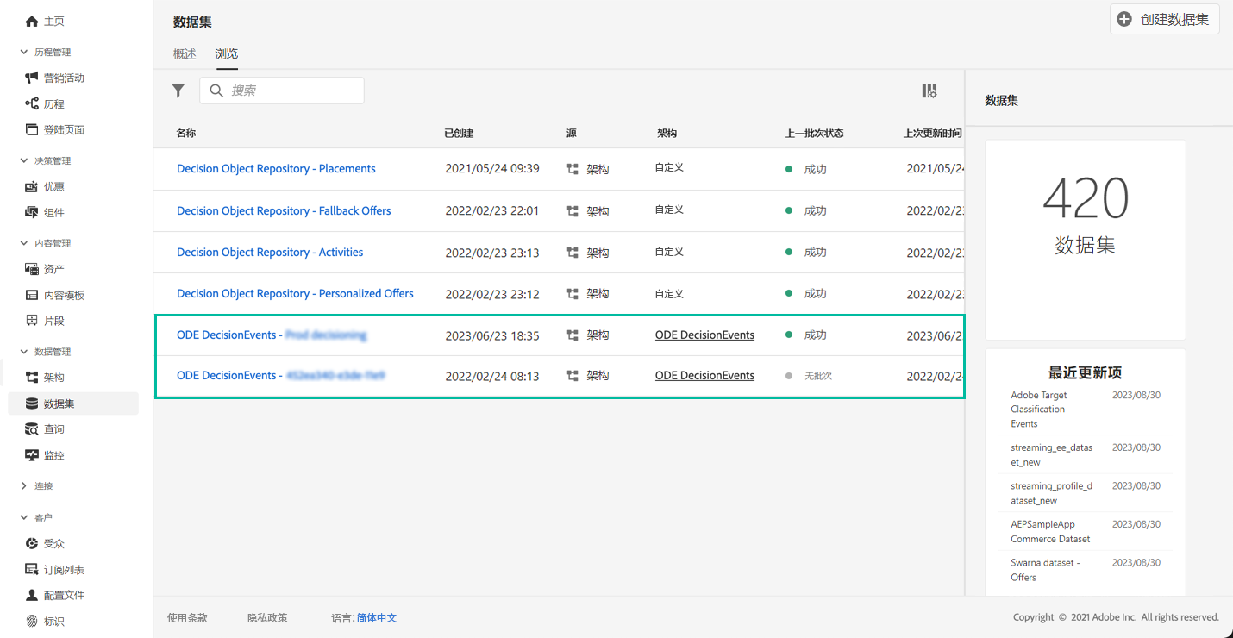The height and width of the screenshot is (638, 1233).
Task: Collapse the 内容管理 section
Action: pos(24,244)
